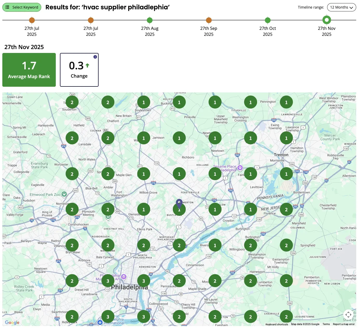This screenshot has height=331, width=358.
Task: Click Report a map error link
Action: [x=343, y=324]
